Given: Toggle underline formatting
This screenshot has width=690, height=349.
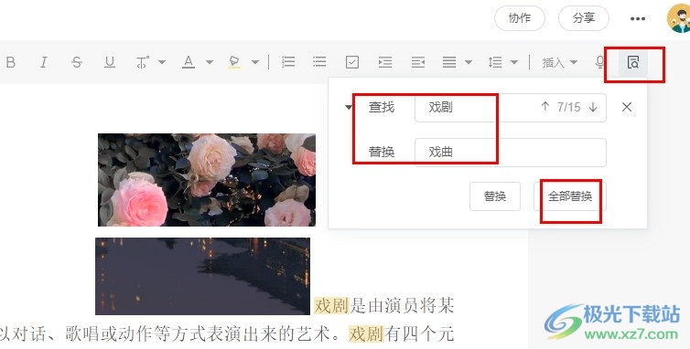Looking at the screenshot, I should point(110,62).
